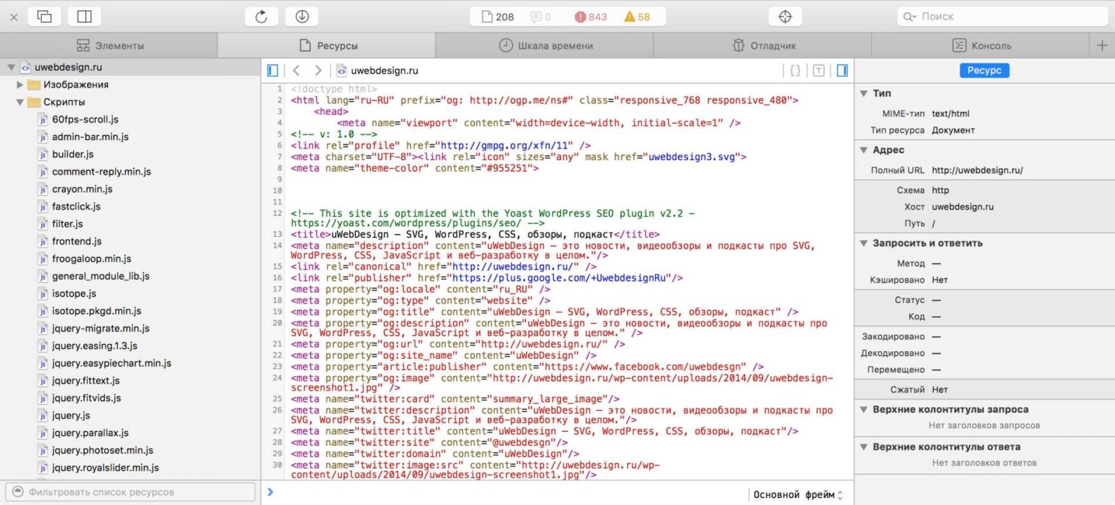
Task: Open crayon.min.js script
Action: click(x=82, y=189)
